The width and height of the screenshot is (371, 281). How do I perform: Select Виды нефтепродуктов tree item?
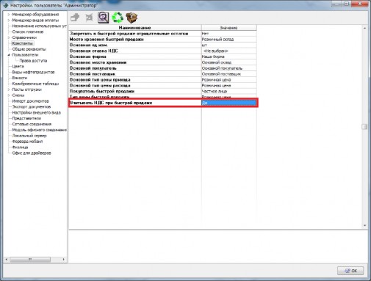tap(33, 72)
